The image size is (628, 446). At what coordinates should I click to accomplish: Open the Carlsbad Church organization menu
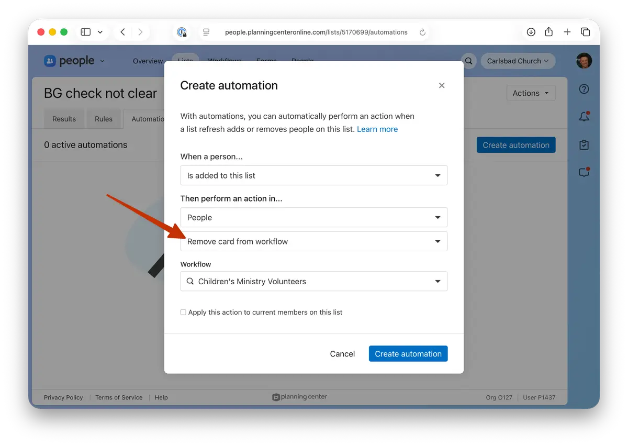coord(518,61)
